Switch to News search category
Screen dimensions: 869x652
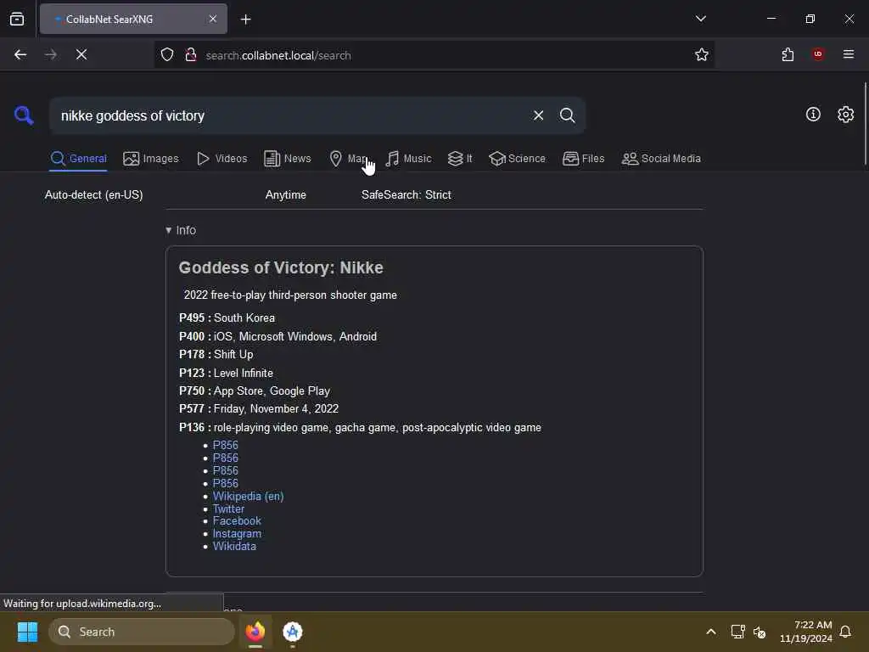287,159
